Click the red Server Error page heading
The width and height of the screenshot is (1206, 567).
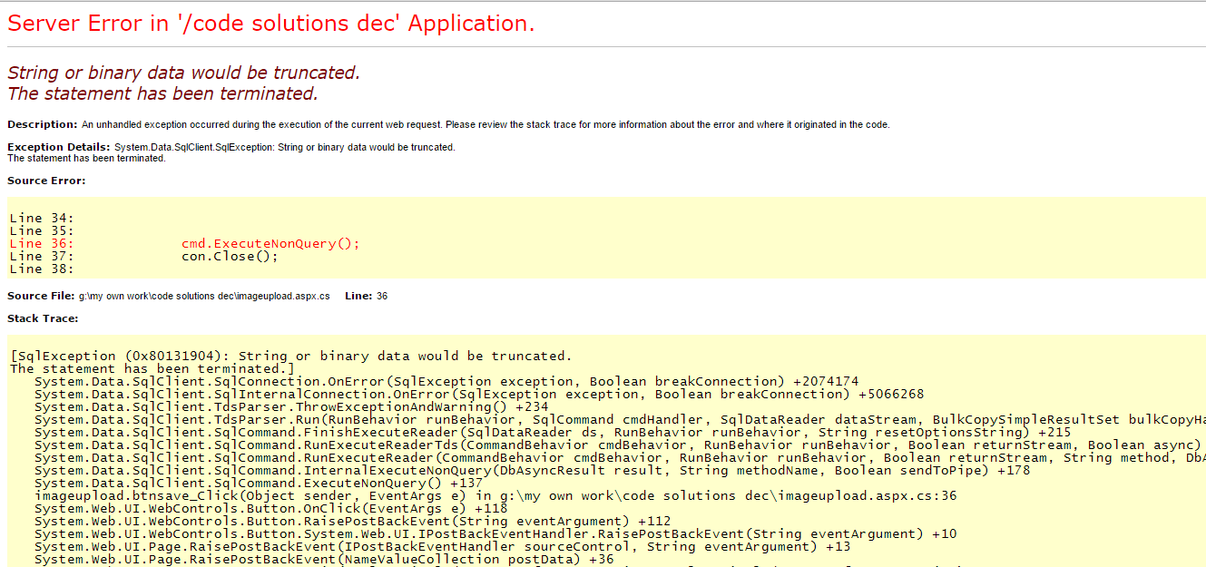(x=270, y=23)
